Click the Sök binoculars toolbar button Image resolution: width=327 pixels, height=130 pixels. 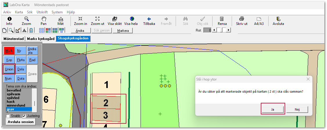(x=186, y=21)
